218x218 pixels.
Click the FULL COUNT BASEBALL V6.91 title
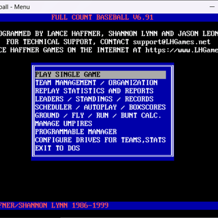102,17
